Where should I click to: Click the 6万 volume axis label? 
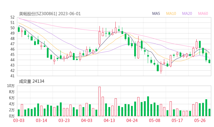point(12,98)
